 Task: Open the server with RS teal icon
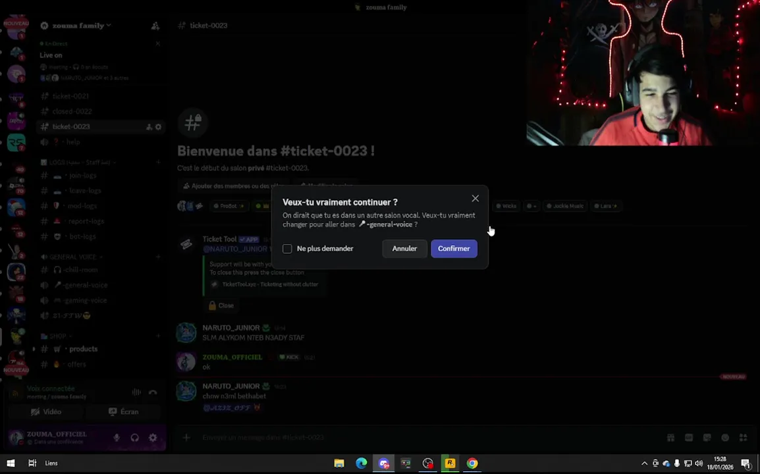coord(16,143)
